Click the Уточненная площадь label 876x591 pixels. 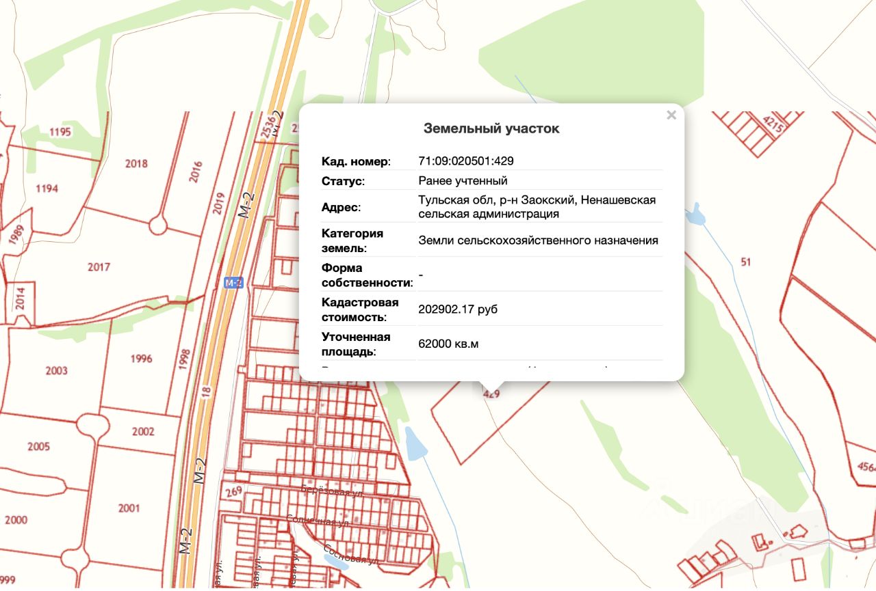coord(356,344)
